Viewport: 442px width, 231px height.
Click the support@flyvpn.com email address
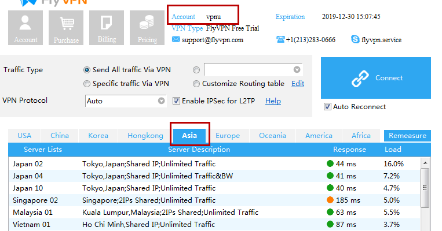213,40
